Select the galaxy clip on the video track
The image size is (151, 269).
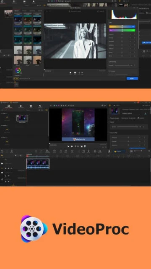click(x=38, y=164)
